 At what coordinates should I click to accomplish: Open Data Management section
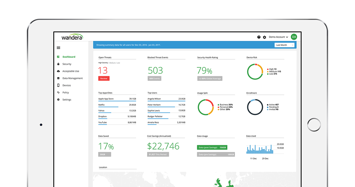[72, 78]
